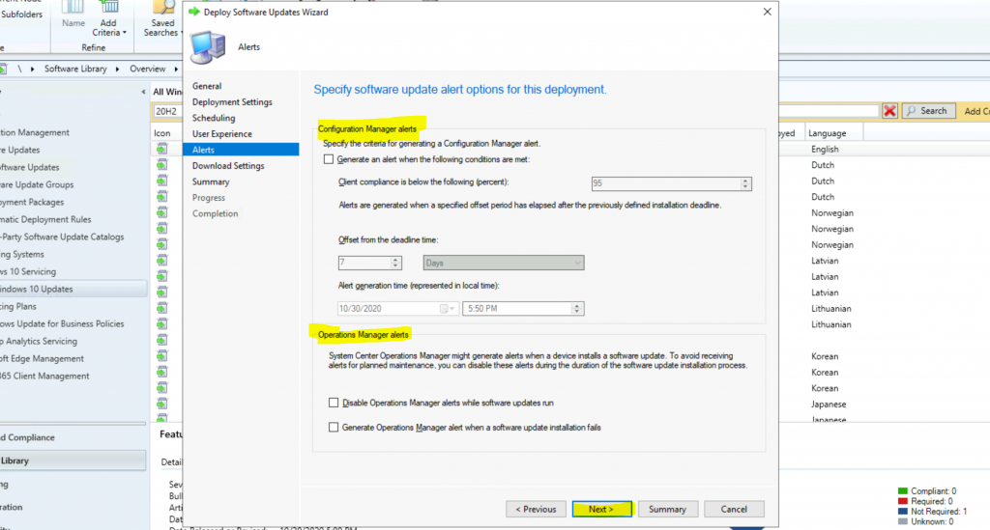The width and height of the screenshot is (990, 530).
Task: Click the Name ribbon icon
Action: click(x=73, y=15)
